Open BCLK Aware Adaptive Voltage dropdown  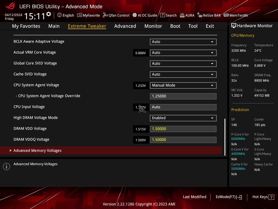tap(183, 42)
